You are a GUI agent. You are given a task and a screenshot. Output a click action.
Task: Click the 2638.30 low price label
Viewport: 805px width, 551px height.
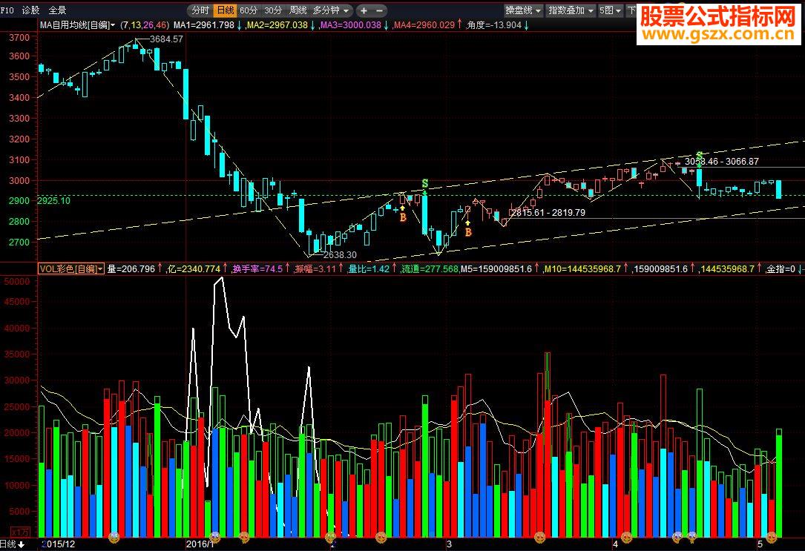click(x=340, y=254)
